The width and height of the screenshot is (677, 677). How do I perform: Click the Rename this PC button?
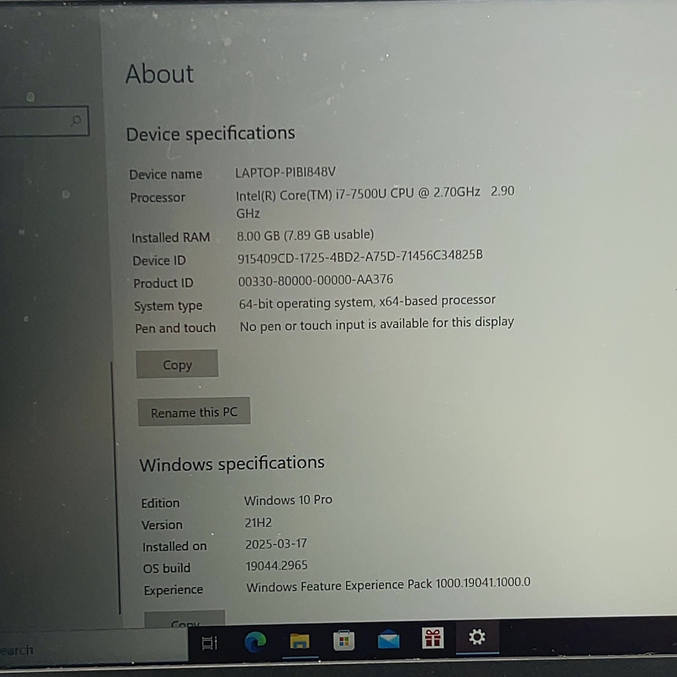tap(194, 412)
